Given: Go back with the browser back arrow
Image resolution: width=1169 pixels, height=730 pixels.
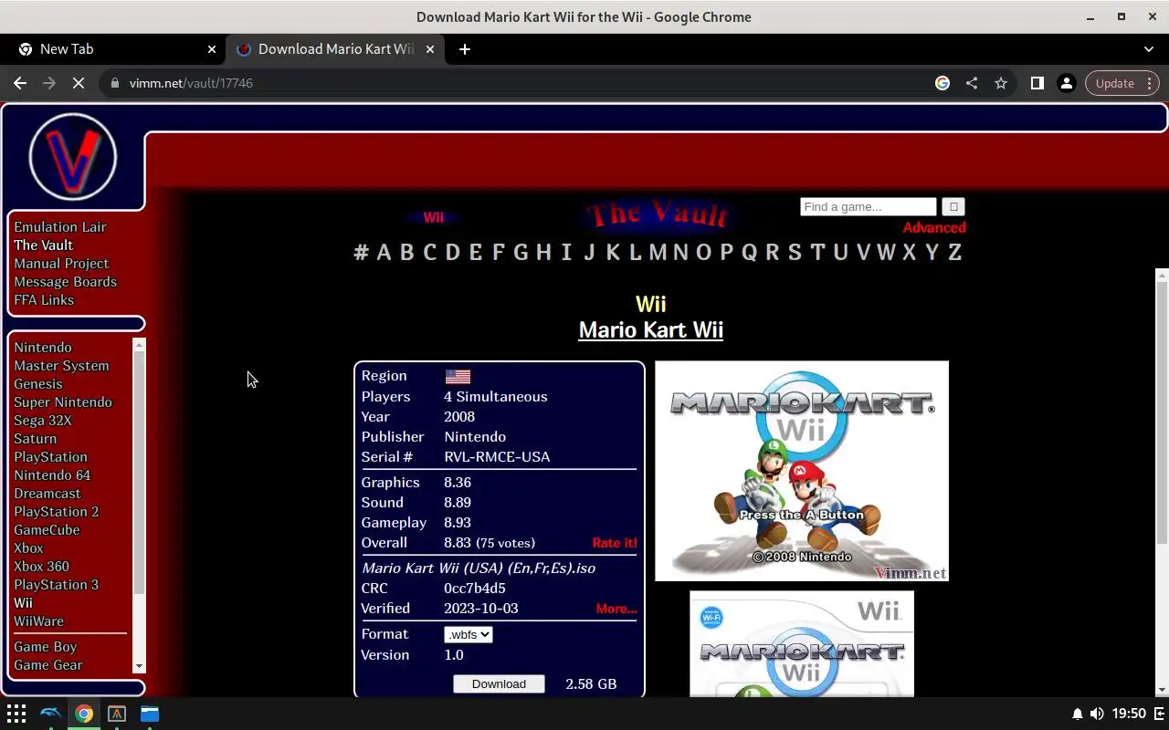Looking at the screenshot, I should pyautogui.click(x=20, y=83).
